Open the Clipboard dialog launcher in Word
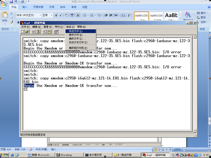This screenshot has width=211, height=158. coord(13,29)
